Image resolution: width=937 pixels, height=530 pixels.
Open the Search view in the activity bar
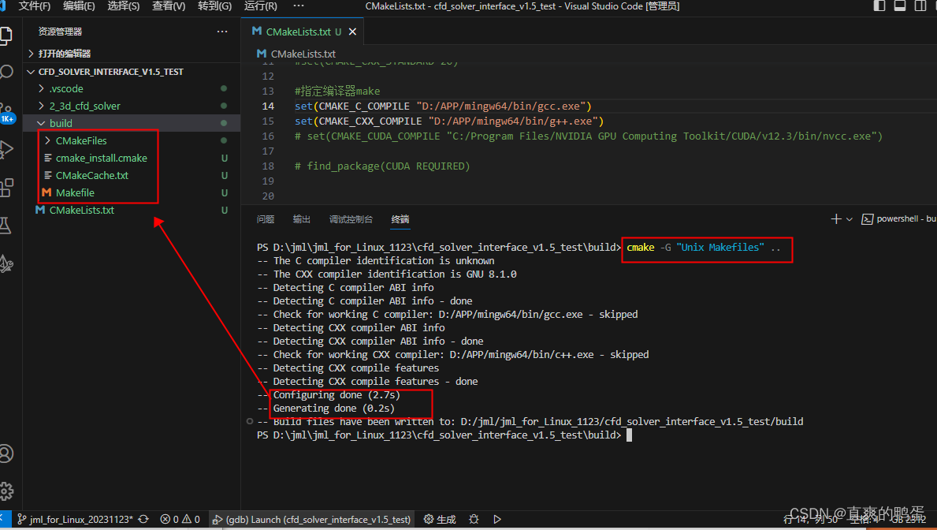click(x=8, y=71)
